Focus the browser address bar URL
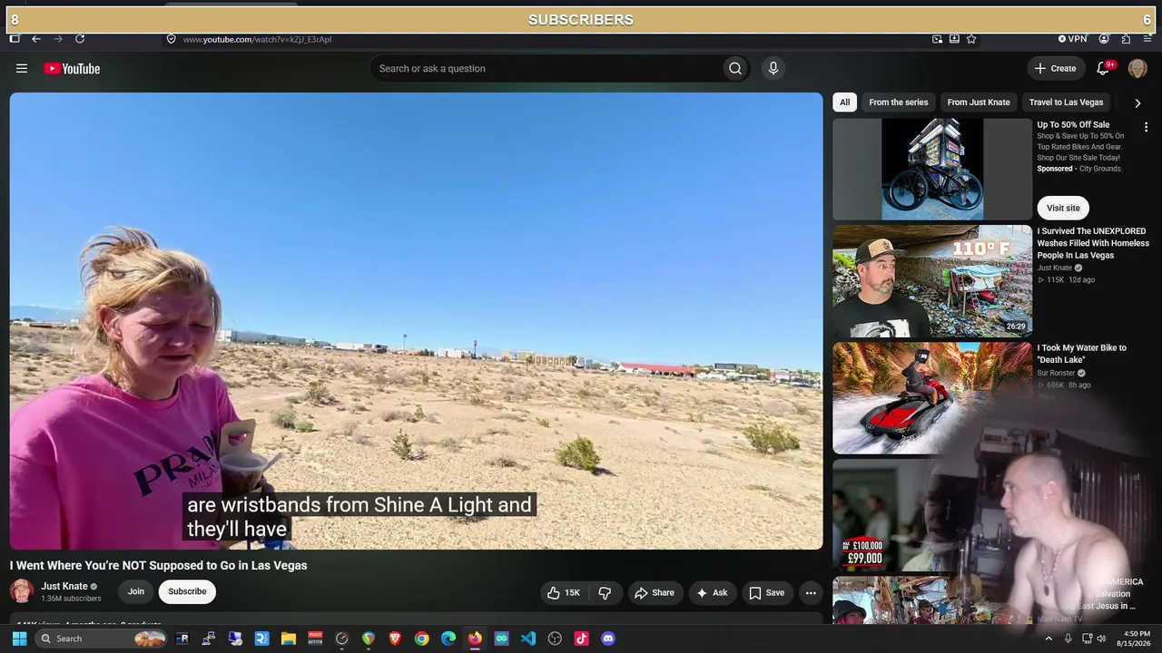 [x=257, y=39]
